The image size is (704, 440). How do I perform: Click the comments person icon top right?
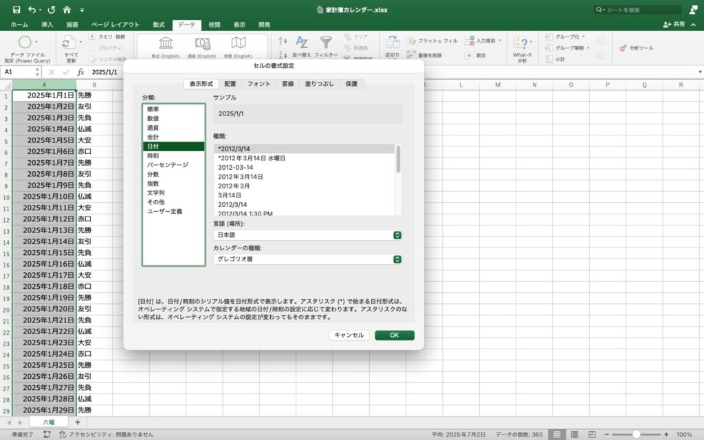point(694,10)
